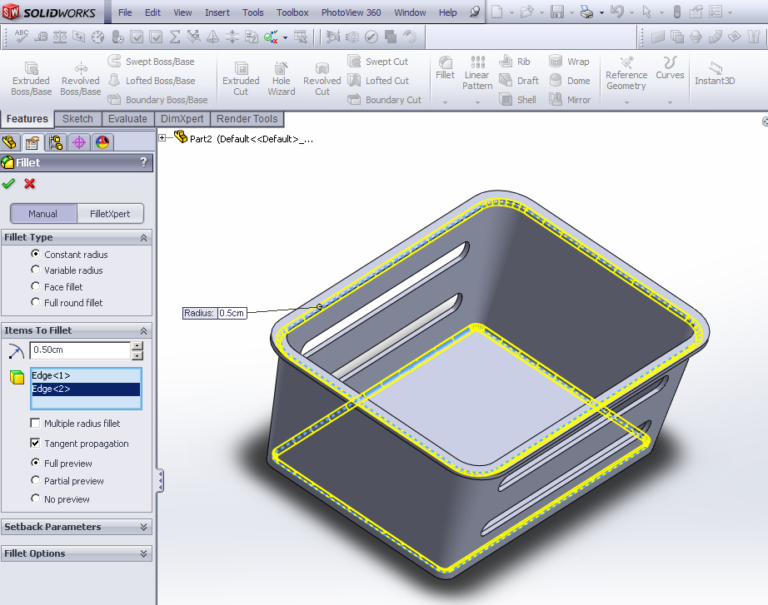Select Full round fillet type

point(35,303)
